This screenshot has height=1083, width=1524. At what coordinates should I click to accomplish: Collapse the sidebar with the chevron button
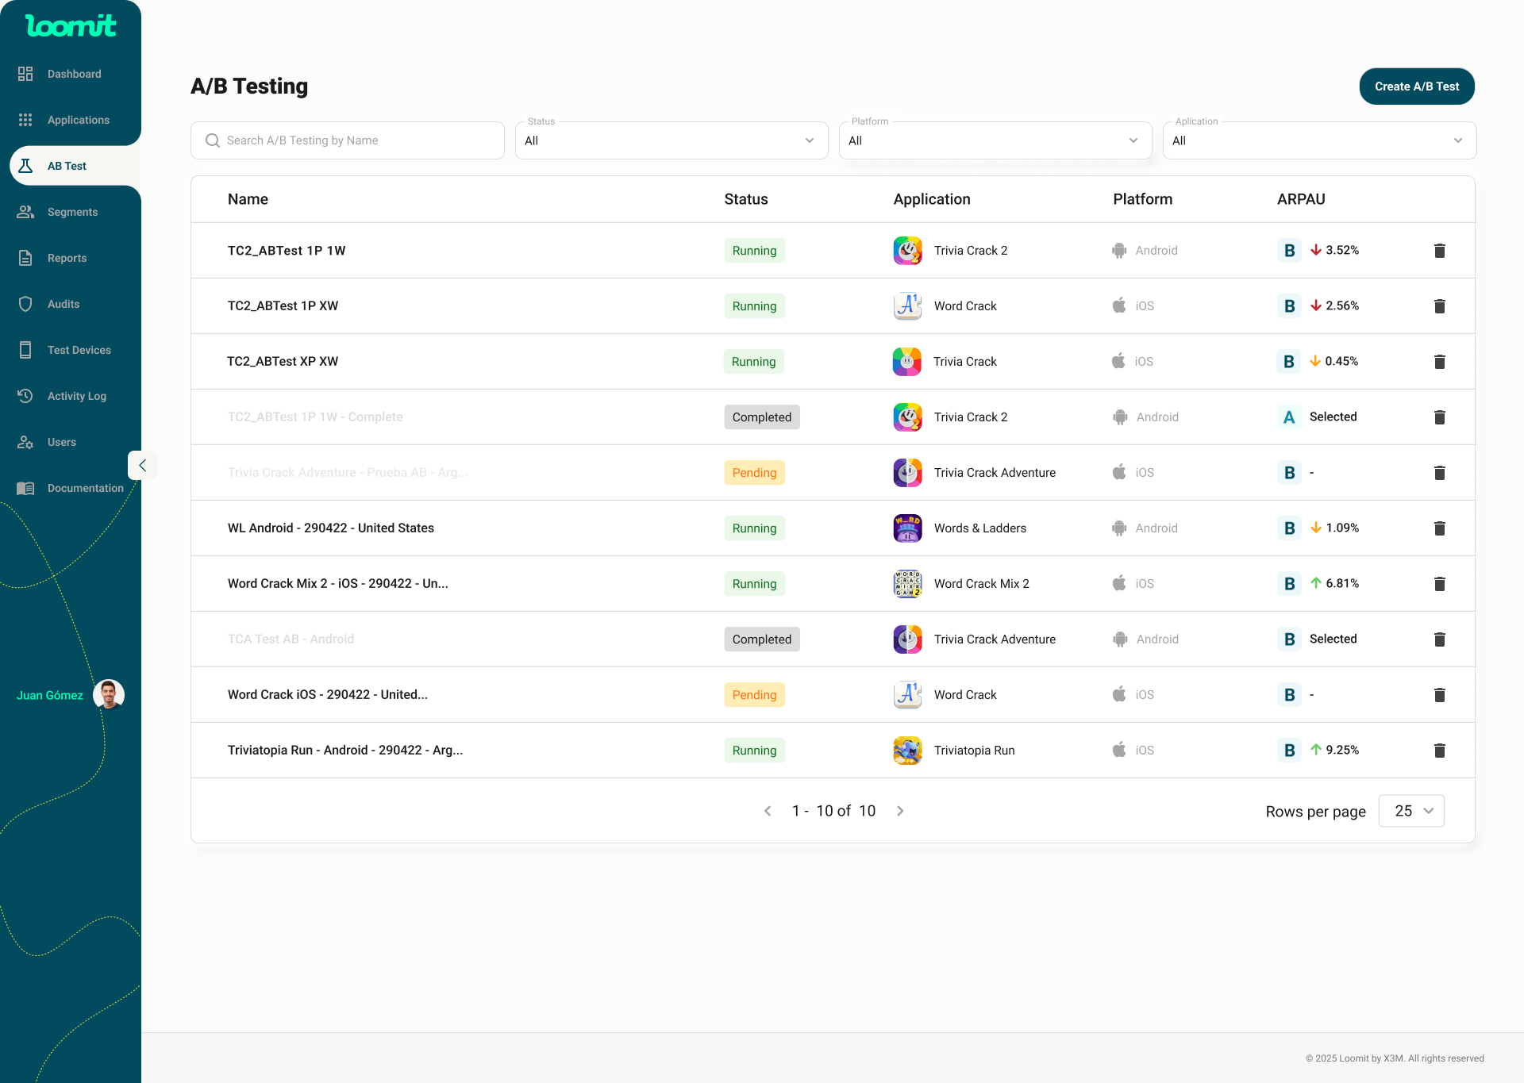[x=142, y=466]
